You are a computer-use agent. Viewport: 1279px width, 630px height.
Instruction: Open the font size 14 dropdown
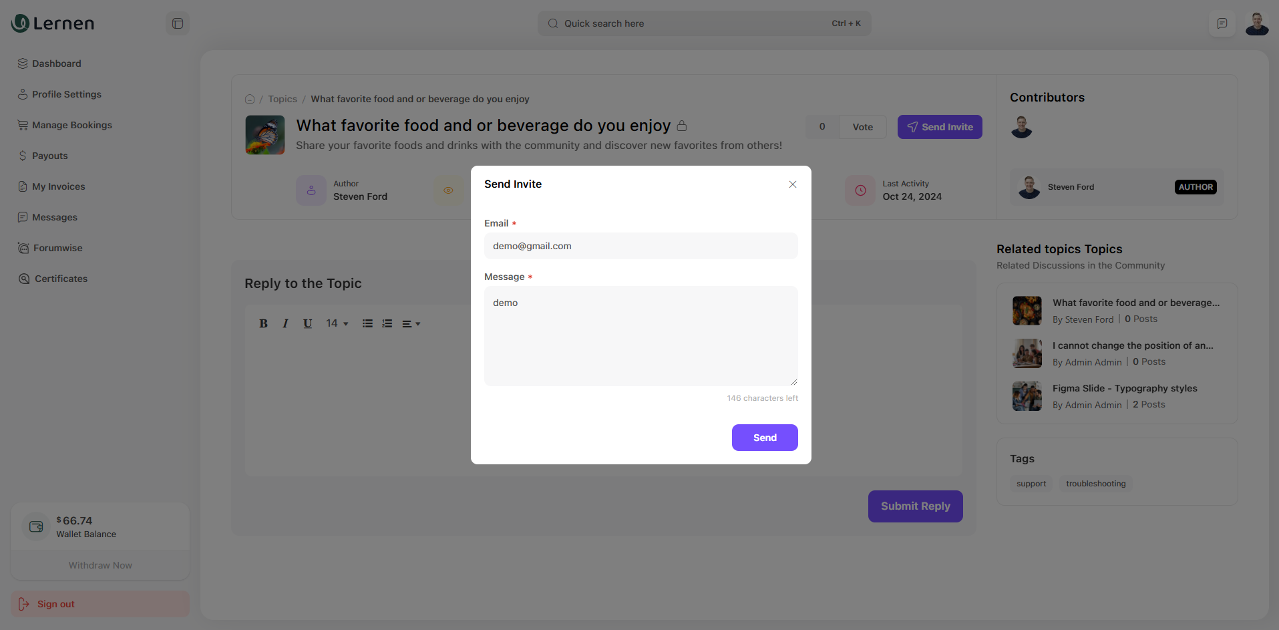click(337, 323)
